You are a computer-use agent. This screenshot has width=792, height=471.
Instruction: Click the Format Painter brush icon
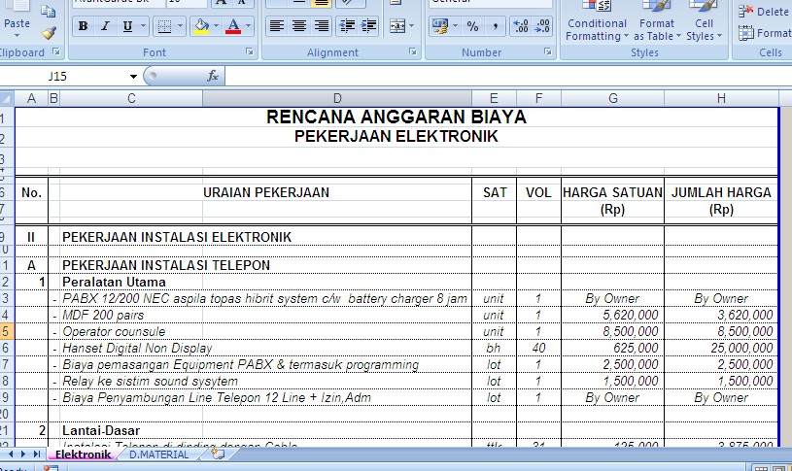(x=49, y=33)
